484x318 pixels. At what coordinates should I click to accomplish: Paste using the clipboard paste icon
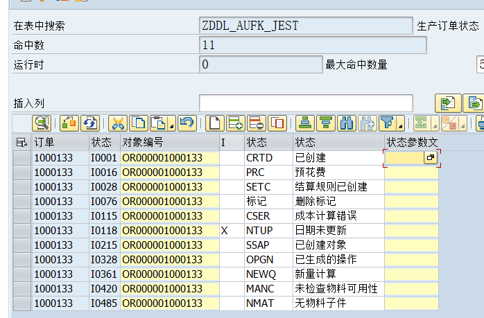point(158,124)
